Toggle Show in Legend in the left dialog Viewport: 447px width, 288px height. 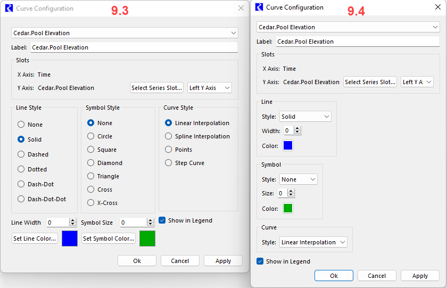click(x=162, y=220)
